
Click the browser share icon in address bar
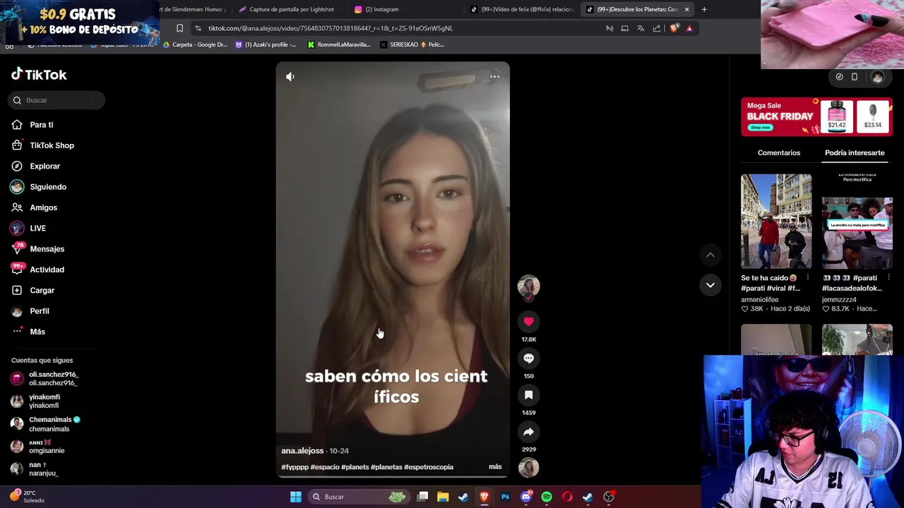click(x=657, y=28)
